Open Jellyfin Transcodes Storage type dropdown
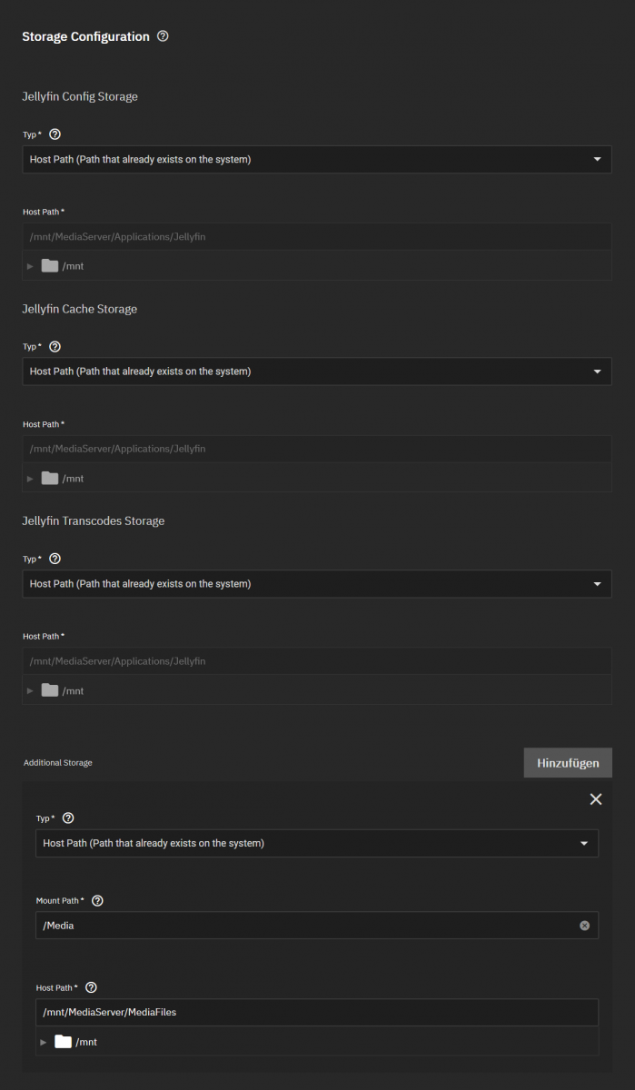 [316, 584]
